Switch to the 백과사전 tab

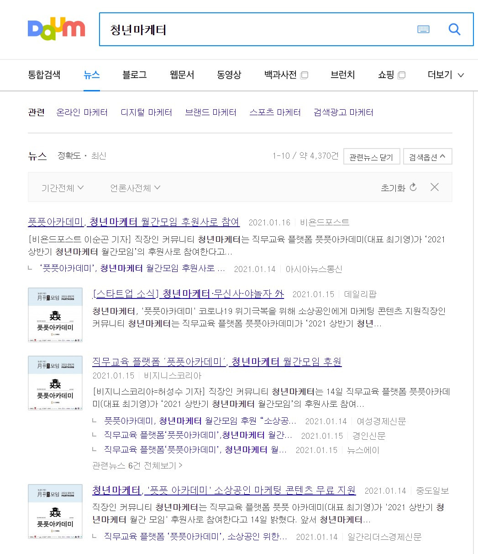click(x=281, y=75)
